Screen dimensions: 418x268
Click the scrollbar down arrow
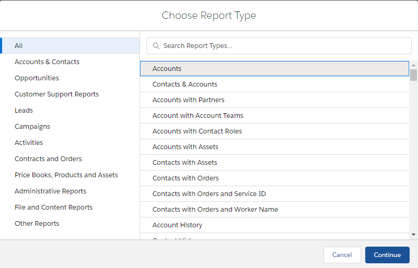pos(413,235)
